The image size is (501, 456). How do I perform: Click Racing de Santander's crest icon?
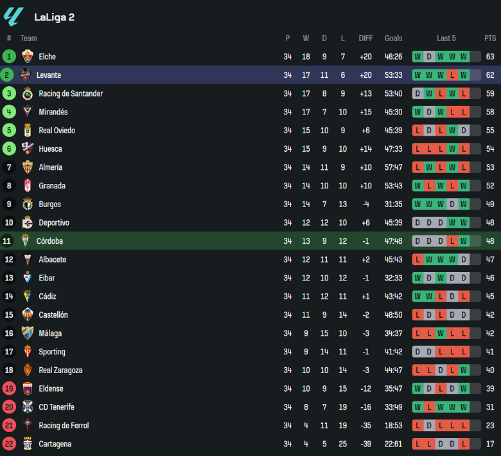pyautogui.click(x=27, y=94)
